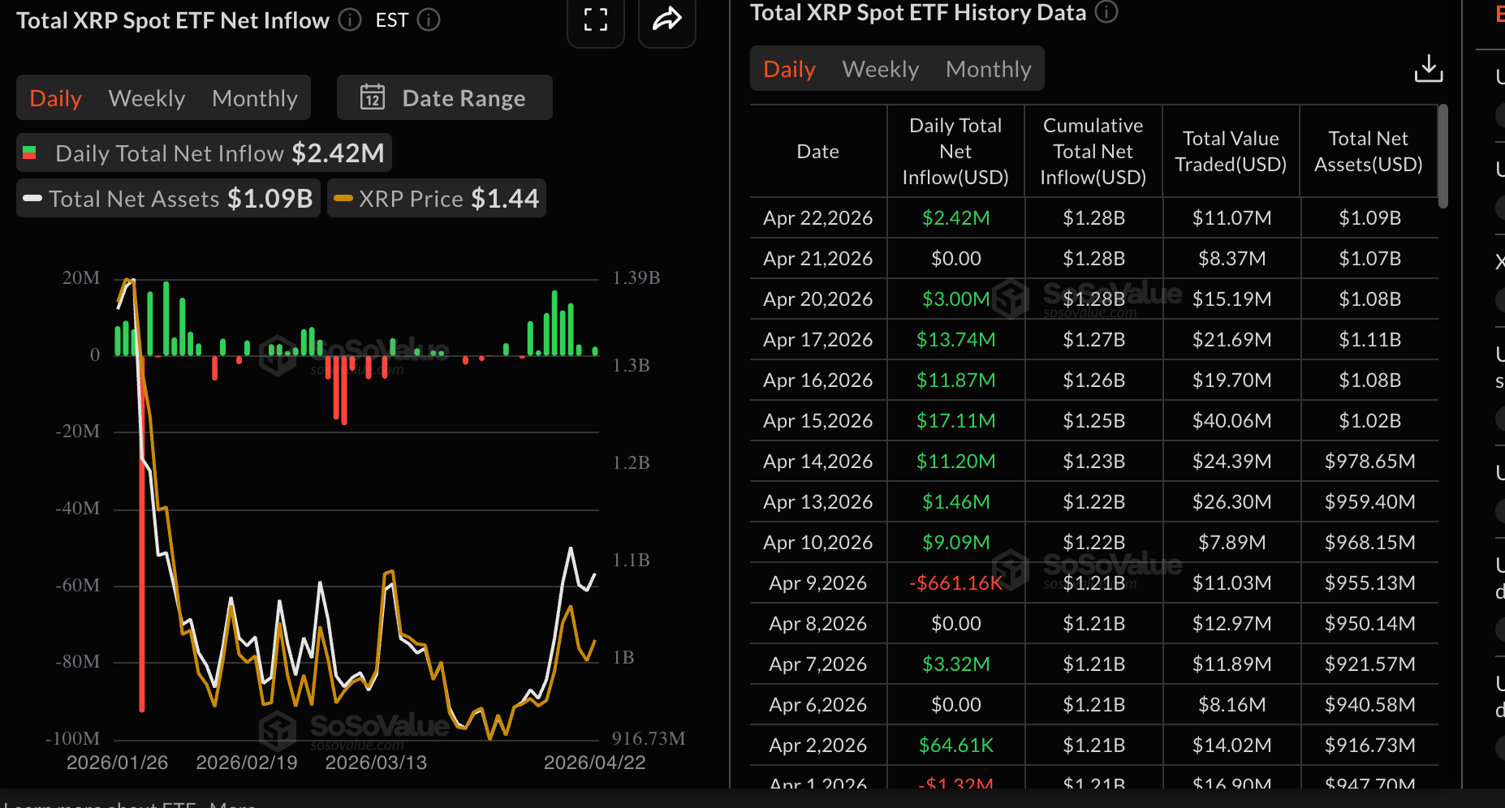Click the share arrow icon
The width and height of the screenshot is (1505, 808).
tap(666, 20)
